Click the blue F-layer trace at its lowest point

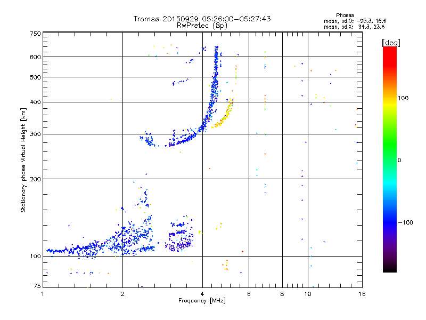[x=170, y=145]
